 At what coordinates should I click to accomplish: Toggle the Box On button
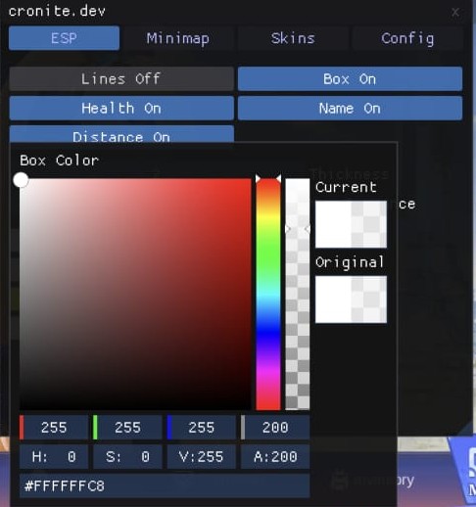coord(350,79)
